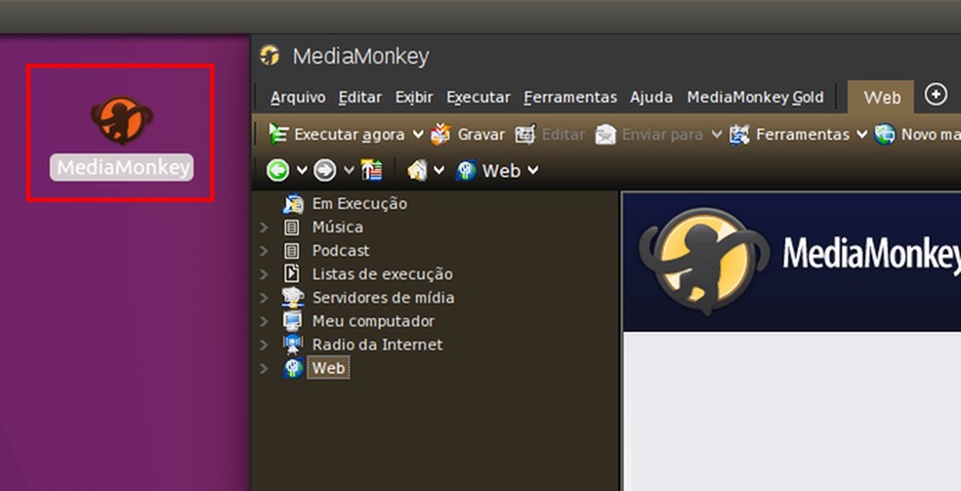
Task: Open the Ferramentas toolbar dropdown arrow
Action: click(861, 134)
